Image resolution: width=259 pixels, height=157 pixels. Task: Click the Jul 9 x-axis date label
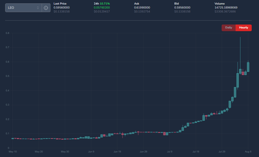point(170,152)
